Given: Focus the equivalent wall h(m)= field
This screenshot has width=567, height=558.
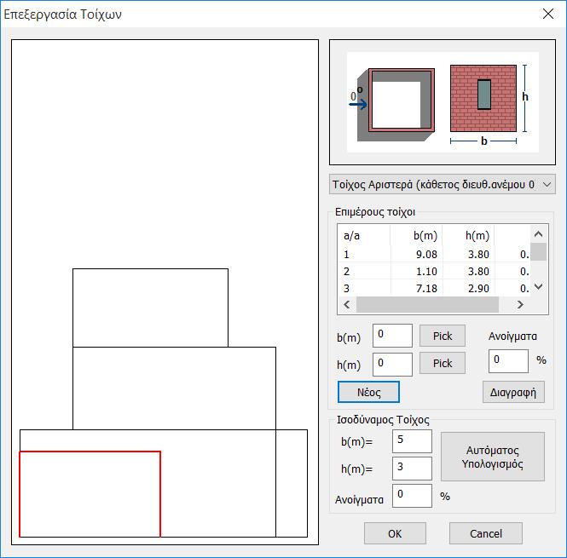Looking at the screenshot, I should [412, 469].
